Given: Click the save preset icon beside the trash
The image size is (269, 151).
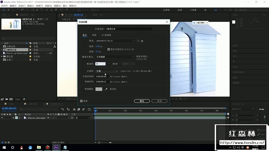Looking at the screenshot, I should pos(138,41).
